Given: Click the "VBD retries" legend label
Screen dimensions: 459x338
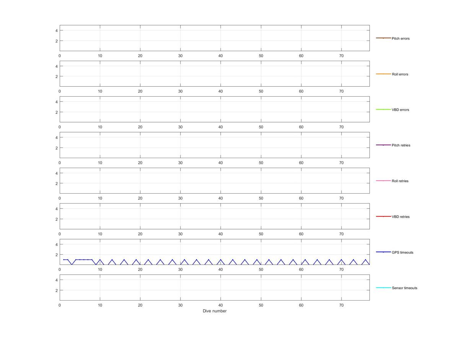Looking at the screenshot, I should [x=400, y=217].
